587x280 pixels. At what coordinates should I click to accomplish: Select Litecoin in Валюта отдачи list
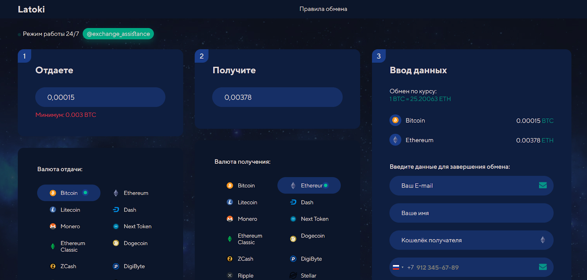65,210
